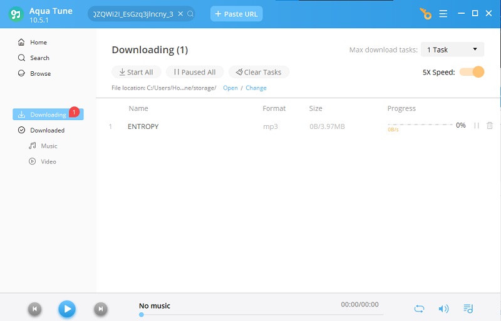
Task: Click the playback seek slider handle
Action: [x=142, y=315]
